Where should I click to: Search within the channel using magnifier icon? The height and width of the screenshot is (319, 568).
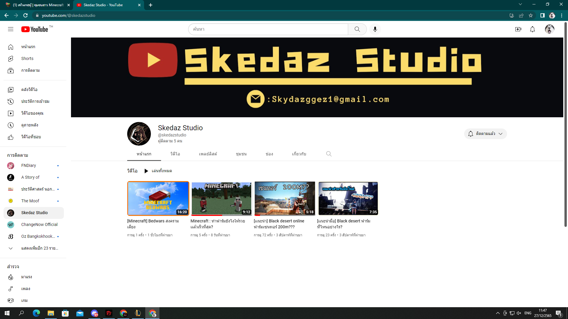coord(329,154)
